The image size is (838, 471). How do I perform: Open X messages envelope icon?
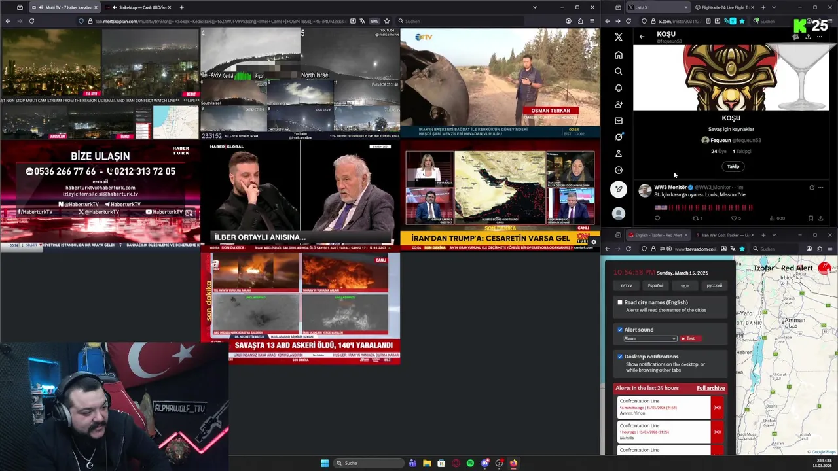pos(618,120)
